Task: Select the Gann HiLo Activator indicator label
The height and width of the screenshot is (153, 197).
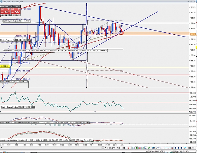Action: coord(16,21)
